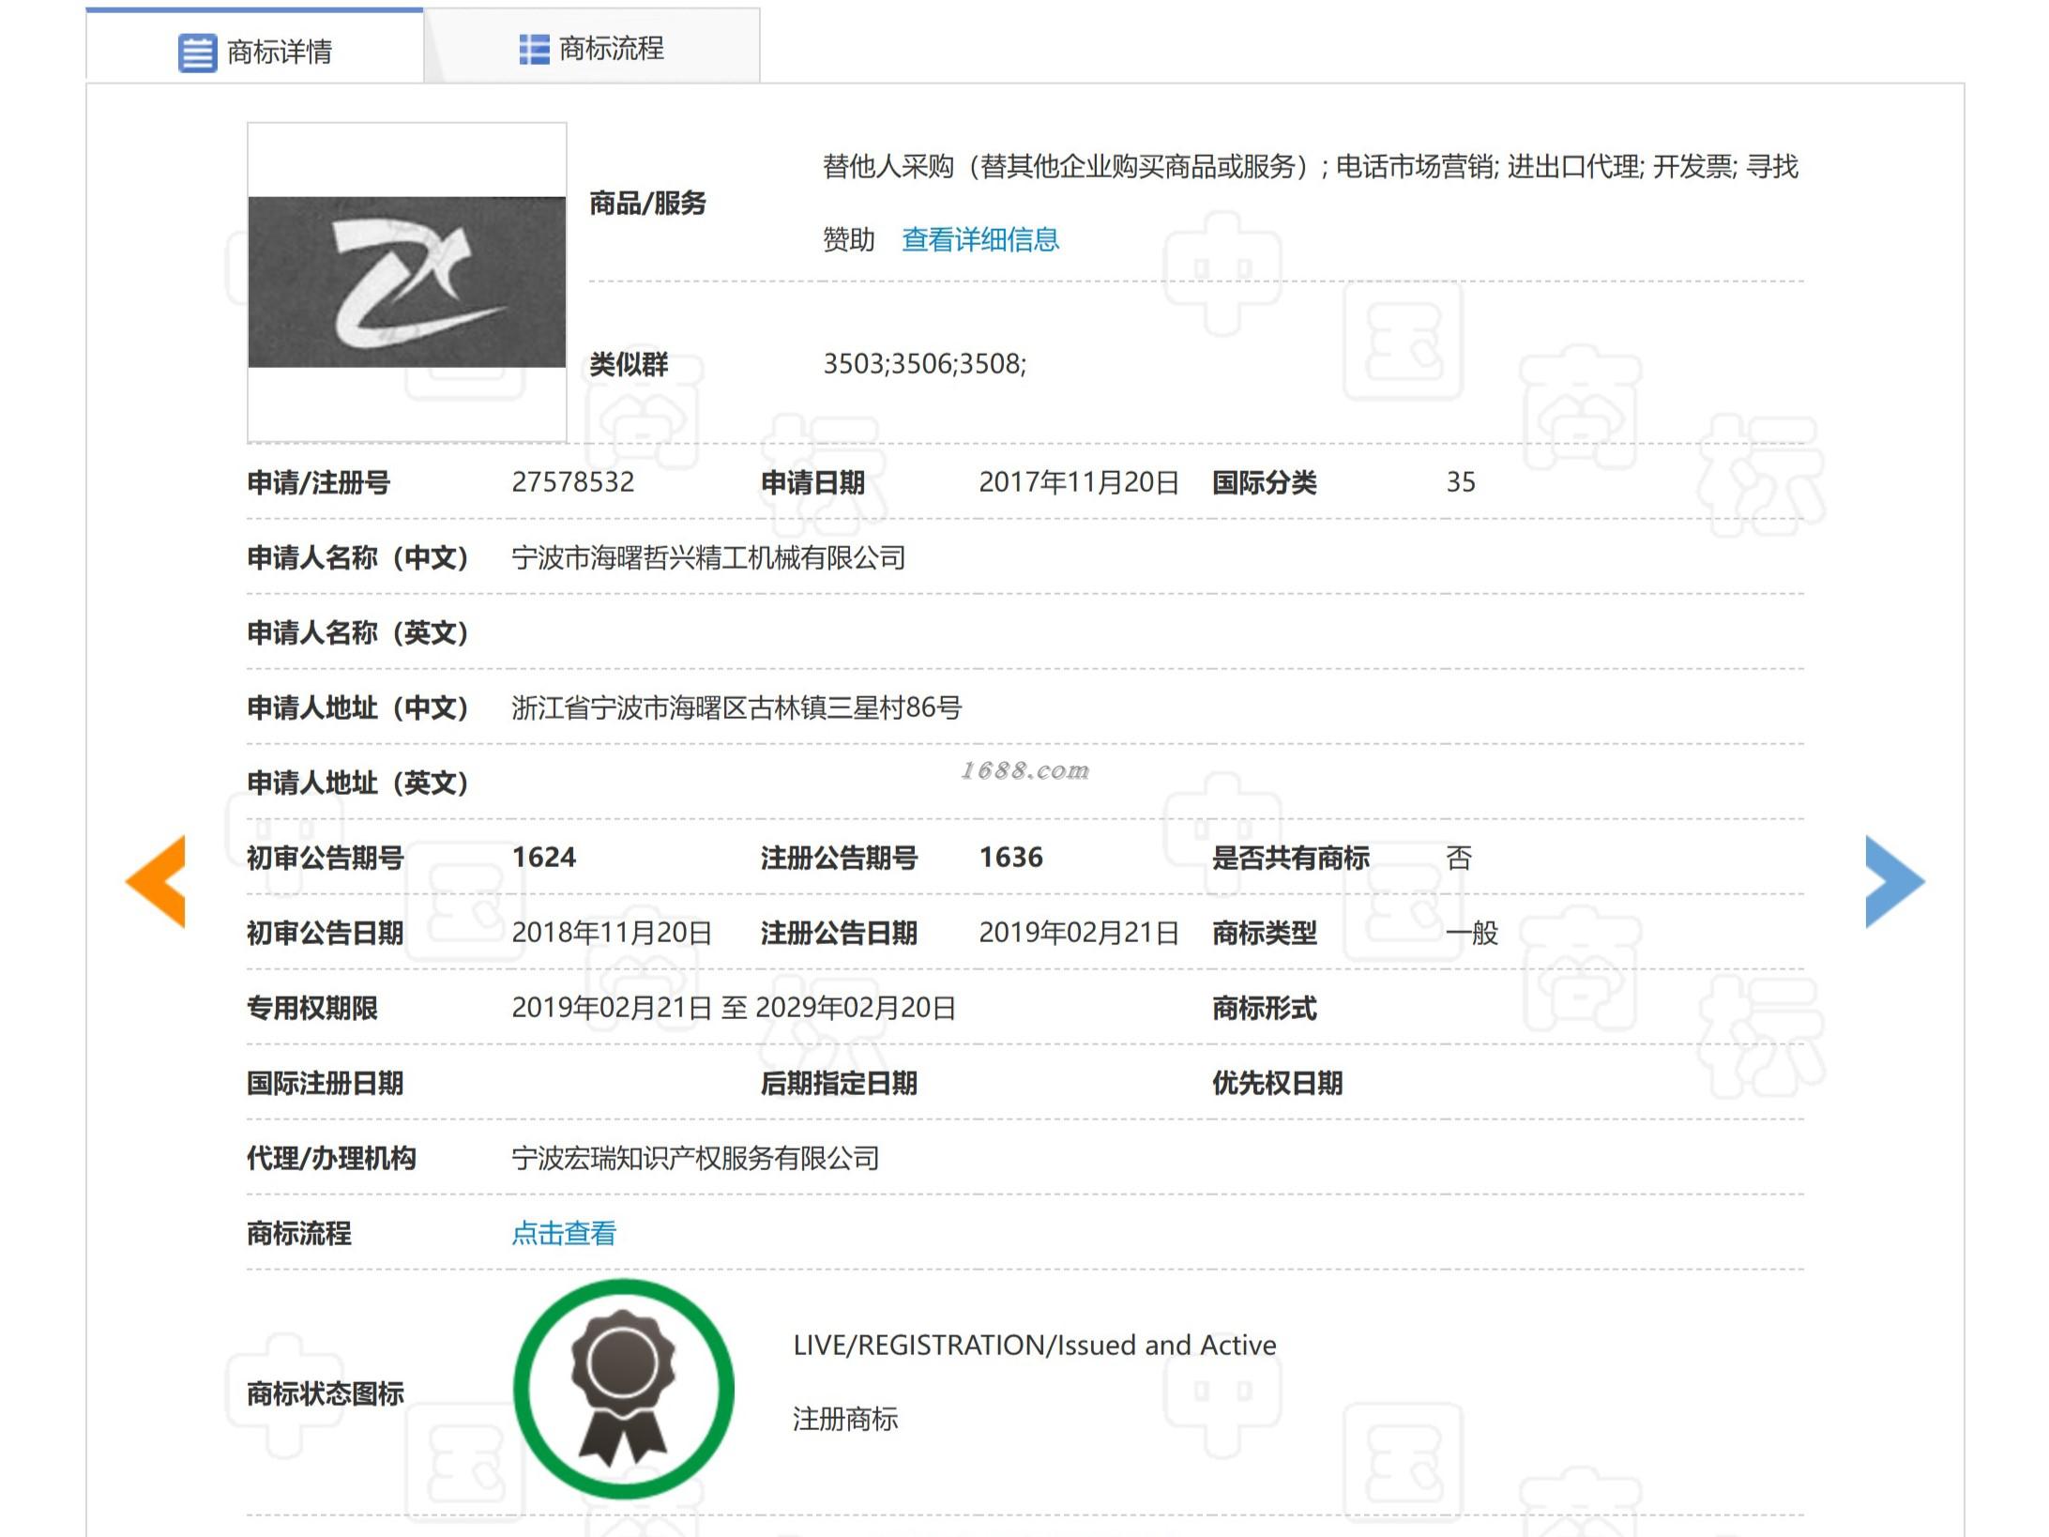Click the 商品/服务 field label
This screenshot has width=2049, height=1537.
(647, 204)
